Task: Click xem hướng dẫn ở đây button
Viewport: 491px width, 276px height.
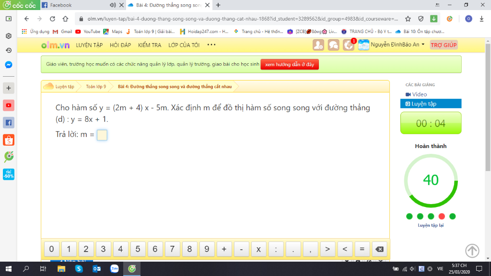Action: [289, 65]
